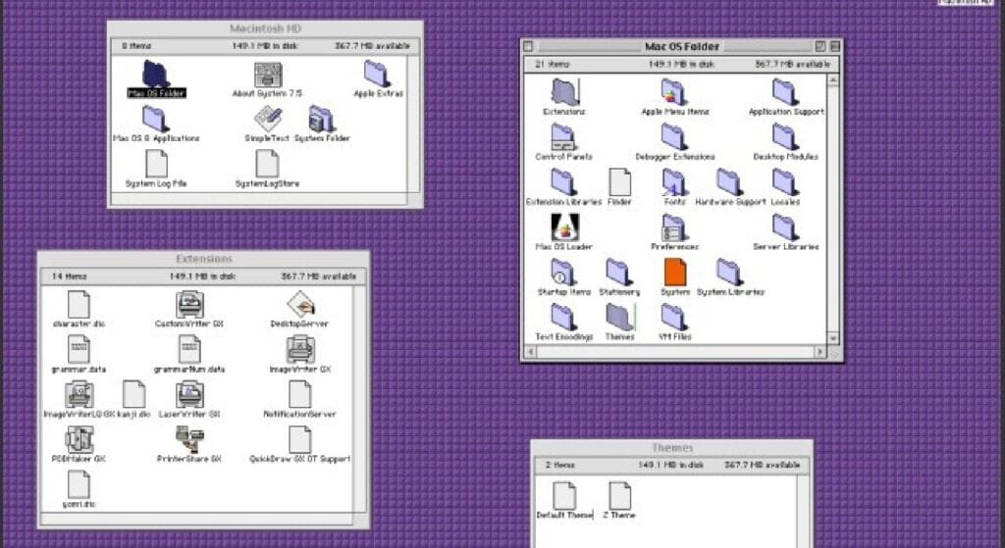Select the Extension Libraries folder
Viewport: 1005px width, 548px height.
(x=563, y=182)
